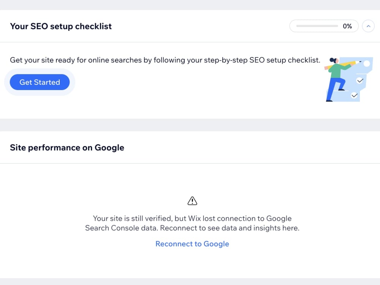Click the SEO checklist progress bar
380x285 pixels.
(x=317, y=26)
